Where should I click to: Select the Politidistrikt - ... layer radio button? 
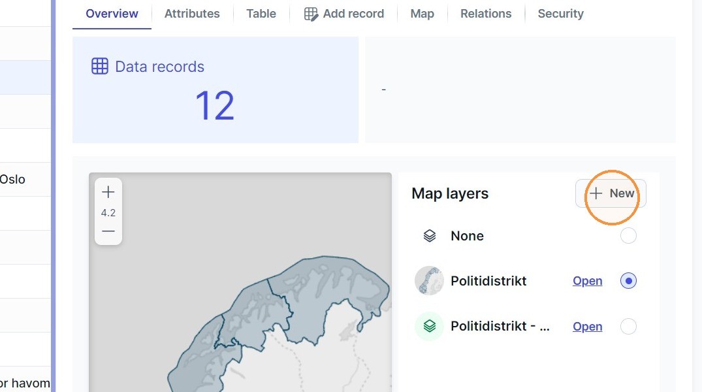point(628,326)
